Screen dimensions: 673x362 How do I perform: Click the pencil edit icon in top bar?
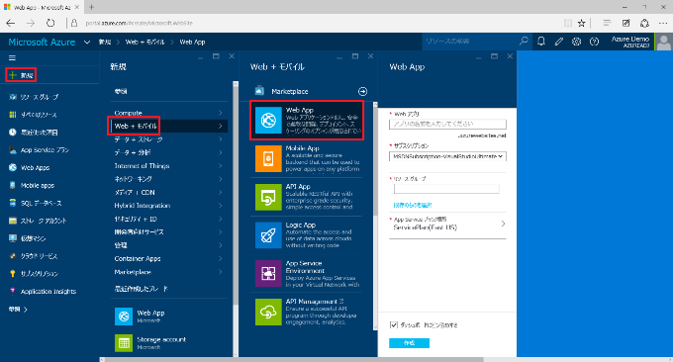click(x=559, y=42)
